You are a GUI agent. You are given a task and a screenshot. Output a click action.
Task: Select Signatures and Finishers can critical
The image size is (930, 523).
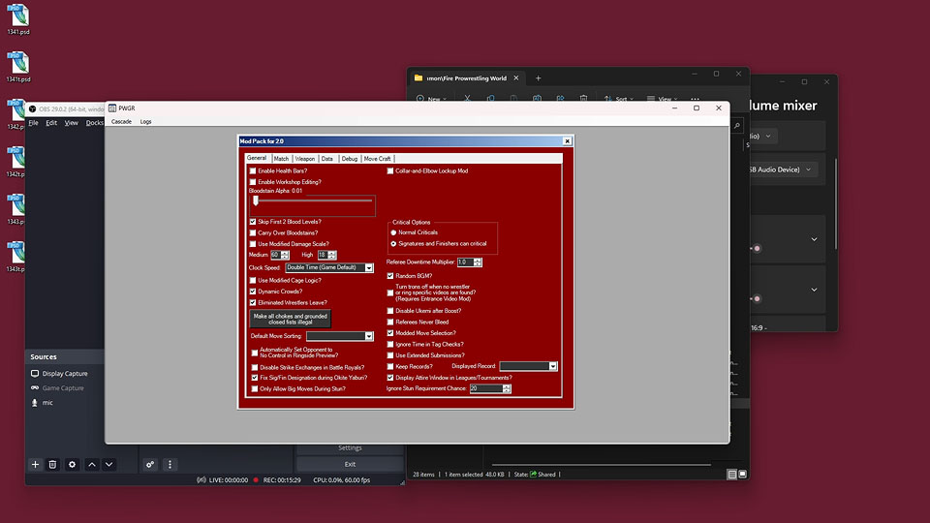tap(393, 244)
